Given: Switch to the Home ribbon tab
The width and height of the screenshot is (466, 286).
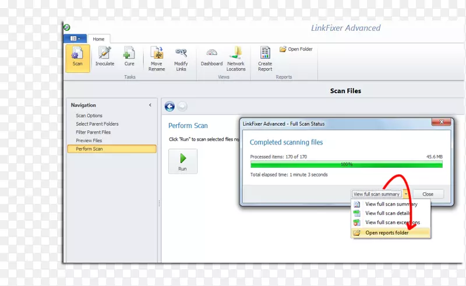Looking at the screenshot, I should [98, 39].
